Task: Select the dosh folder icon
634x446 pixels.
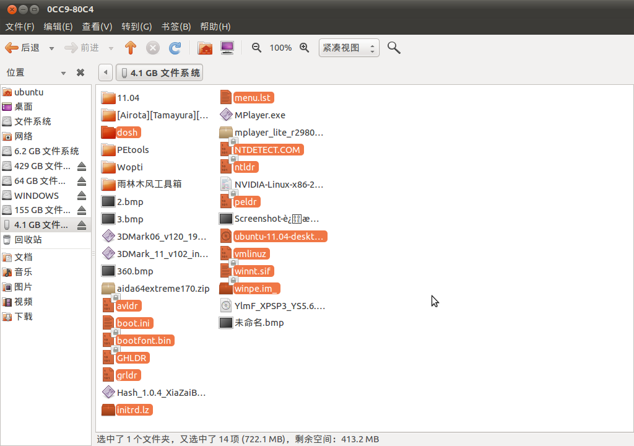Action: [108, 133]
